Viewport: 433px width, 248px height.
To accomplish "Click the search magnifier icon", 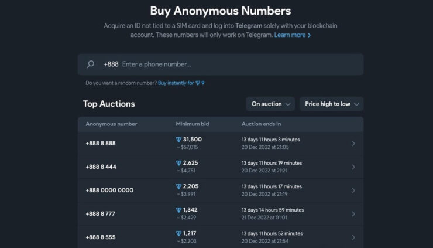I will point(91,64).
